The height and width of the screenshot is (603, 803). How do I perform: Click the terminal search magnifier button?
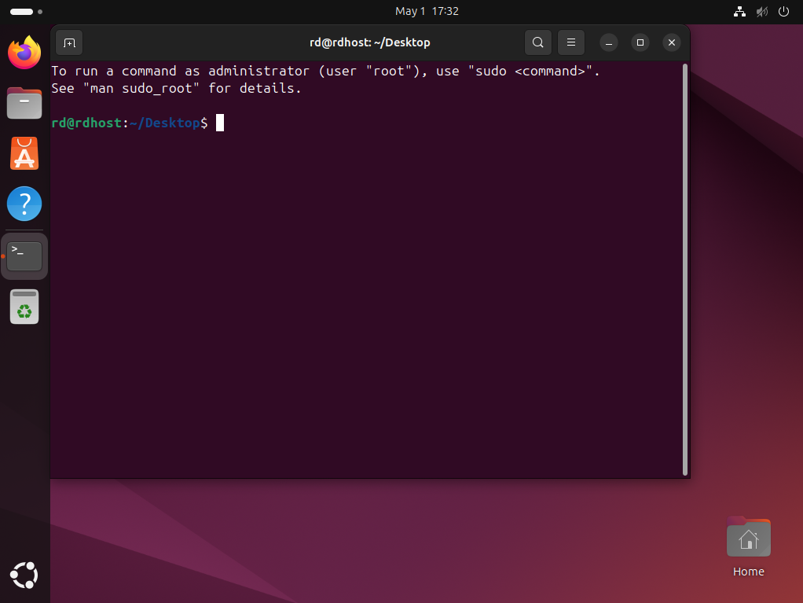click(x=537, y=42)
